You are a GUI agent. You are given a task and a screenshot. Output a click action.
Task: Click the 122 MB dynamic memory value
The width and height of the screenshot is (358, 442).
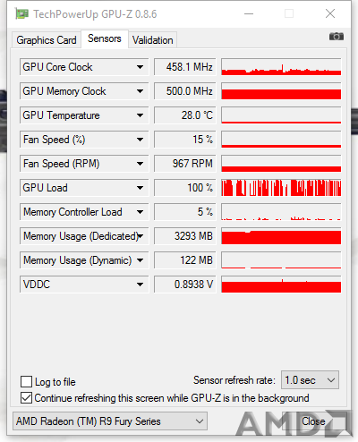tap(185, 260)
